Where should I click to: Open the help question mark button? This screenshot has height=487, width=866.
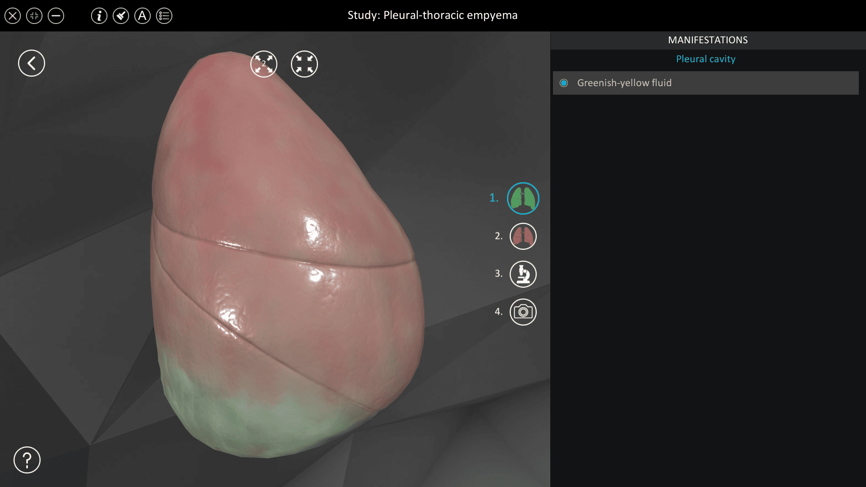coord(27,460)
